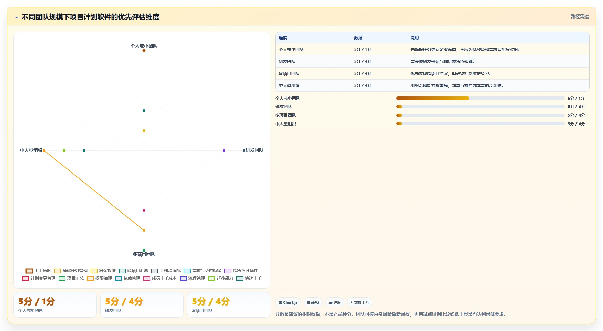This screenshot has height=331, width=603.
Task: Click the 维度 column header
Action: [283, 38]
